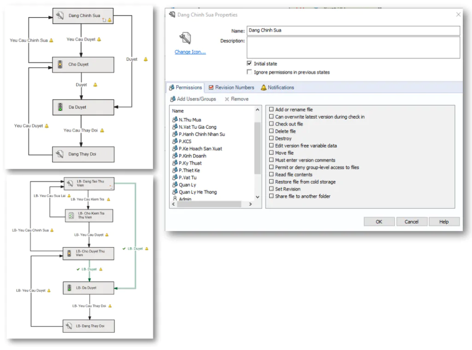Click the Description text box
The height and width of the screenshot is (350, 472).
click(x=354, y=47)
